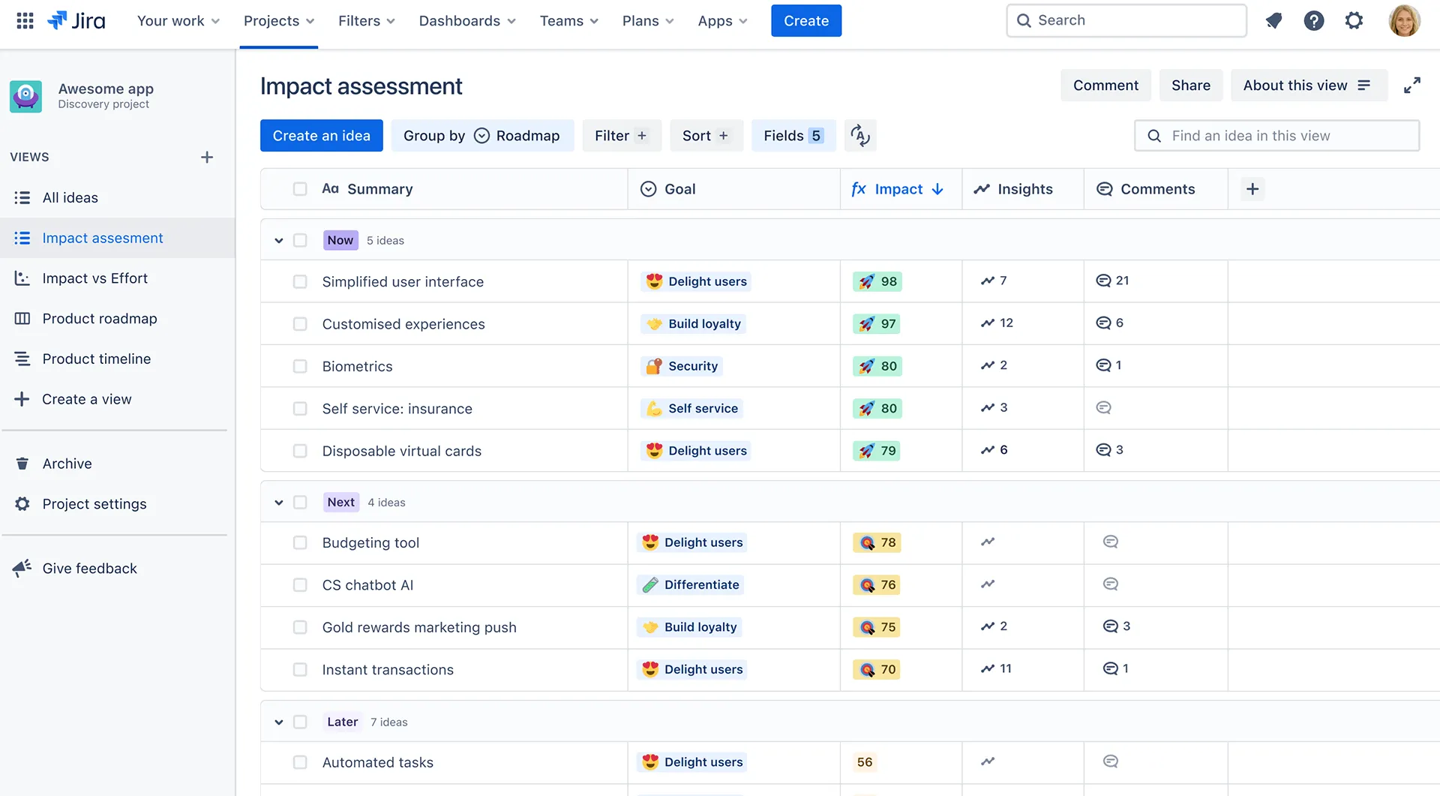This screenshot has height=796, width=1440.
Task: Click the Filter button
Action: coord(622,136)
